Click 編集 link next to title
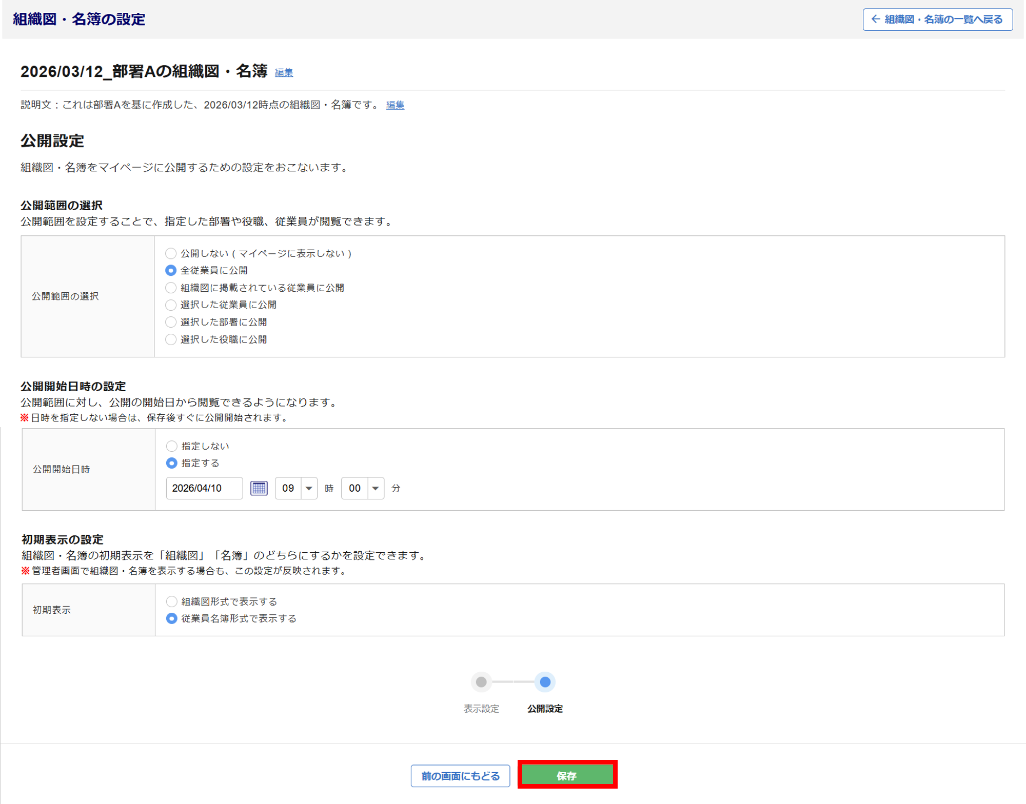 click(284, 73)
